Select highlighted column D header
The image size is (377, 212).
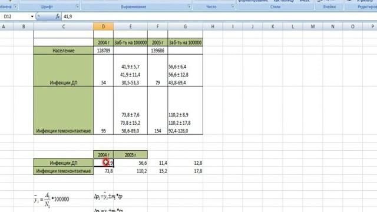click(104, 26)
